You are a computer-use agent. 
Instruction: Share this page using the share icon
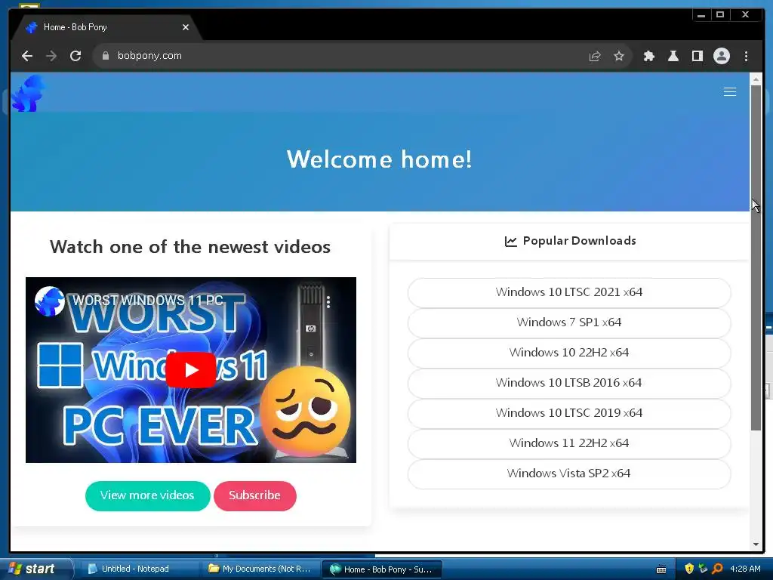coord(595,56)
